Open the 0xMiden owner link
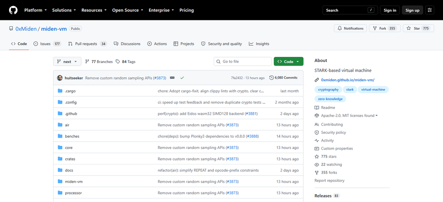The height and width of the screenshot is (202, 443). 26,29
